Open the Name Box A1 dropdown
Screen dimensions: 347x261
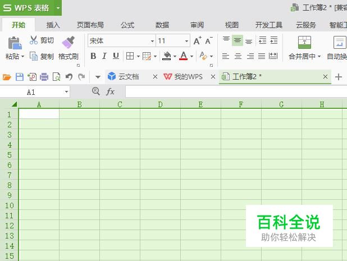tap(66, 92)
